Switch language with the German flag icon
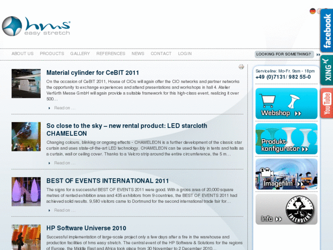The image size is (333, 250). point(312,11)
